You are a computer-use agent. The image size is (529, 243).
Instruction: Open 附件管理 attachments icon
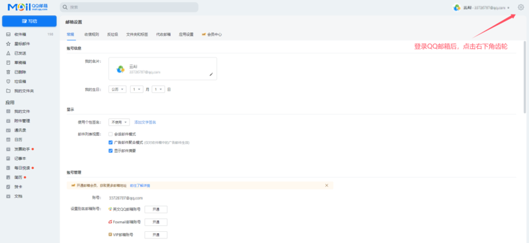[x=9, y=121]
